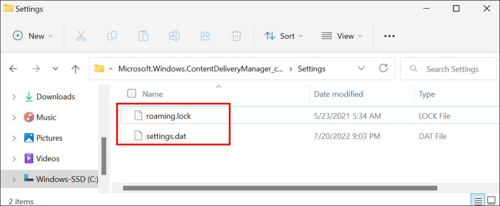Go up one directory level

point(75,69)
